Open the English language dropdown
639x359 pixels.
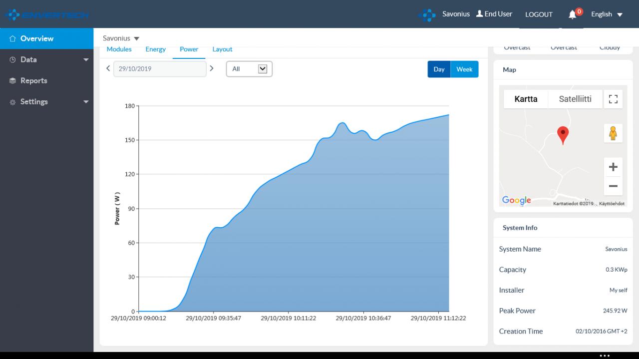[x=607, y=14]
